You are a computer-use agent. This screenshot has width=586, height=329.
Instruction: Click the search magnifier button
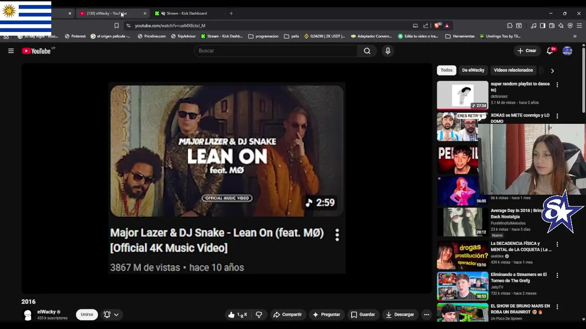(x=367, y=51)
